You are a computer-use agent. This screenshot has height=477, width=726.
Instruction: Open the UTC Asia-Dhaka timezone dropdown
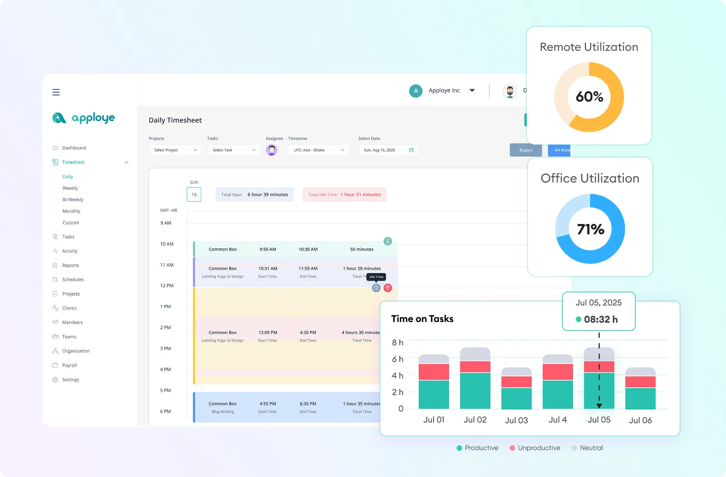coord(318,150)
